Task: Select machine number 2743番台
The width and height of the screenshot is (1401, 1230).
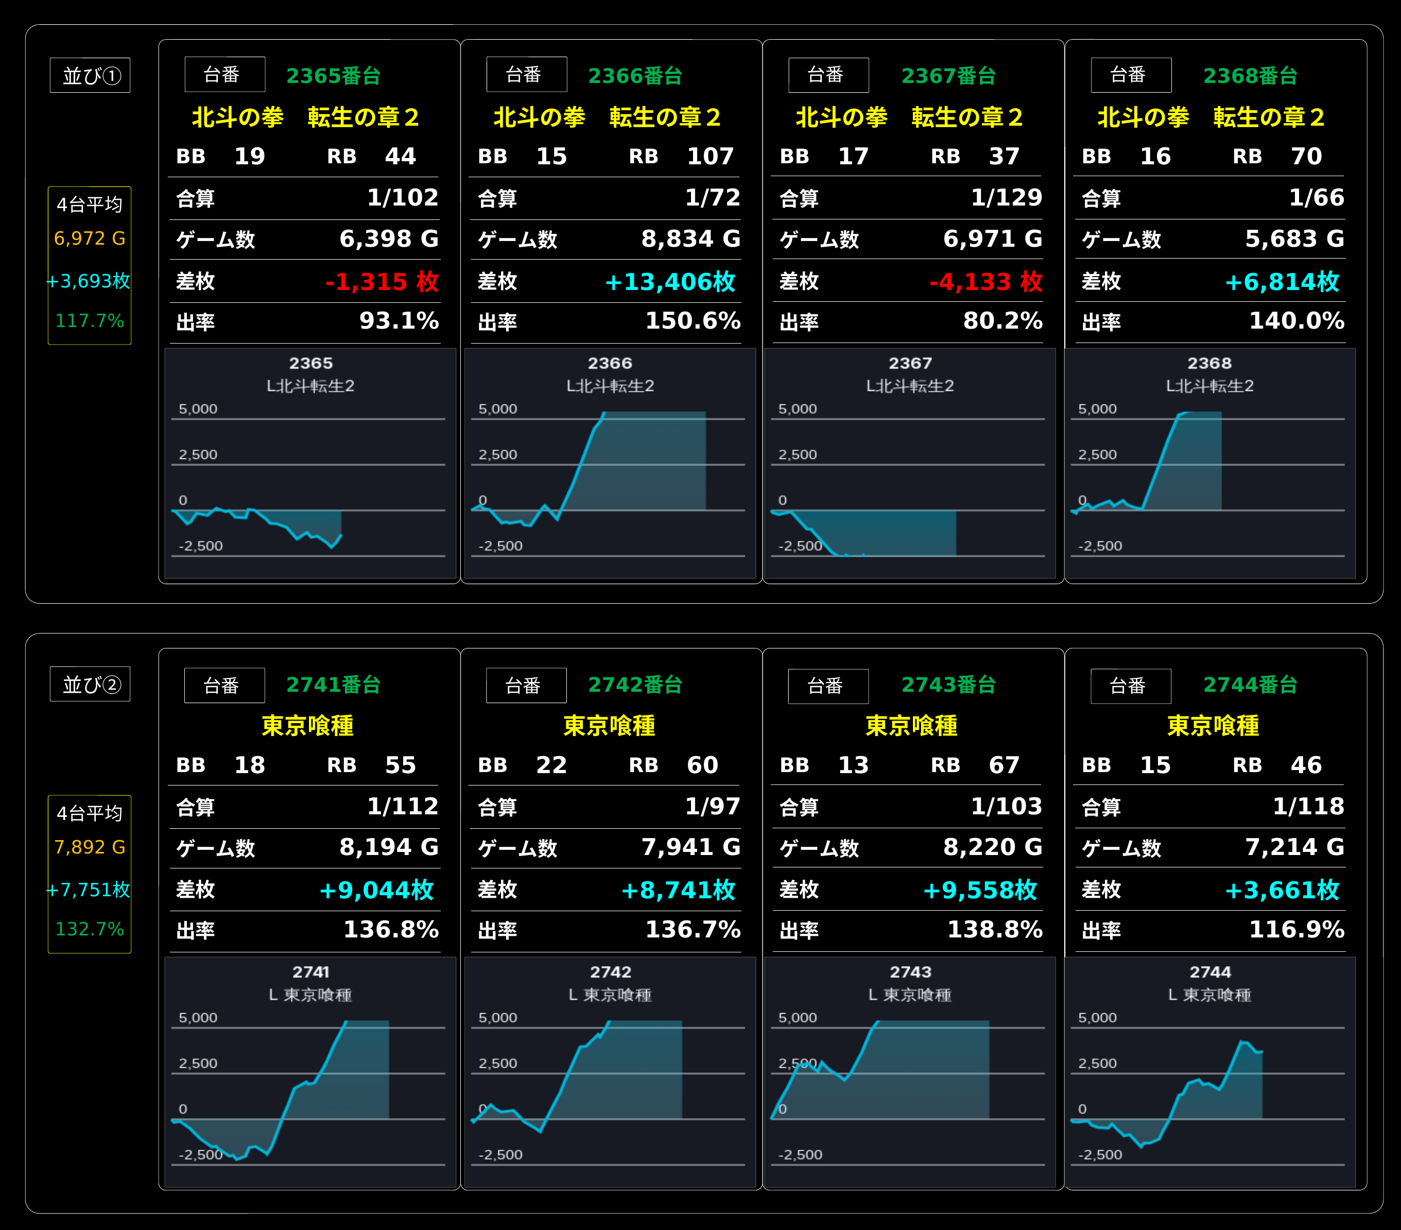Action: coord(948,684)
